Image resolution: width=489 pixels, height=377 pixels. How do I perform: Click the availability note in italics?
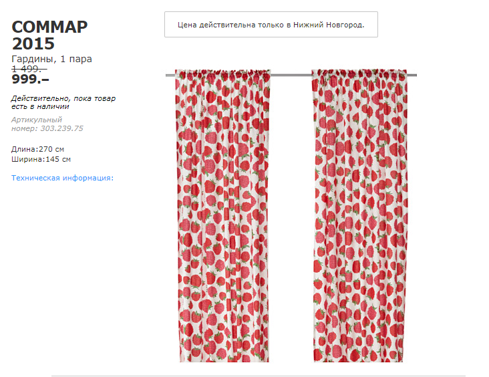point(63,102)
